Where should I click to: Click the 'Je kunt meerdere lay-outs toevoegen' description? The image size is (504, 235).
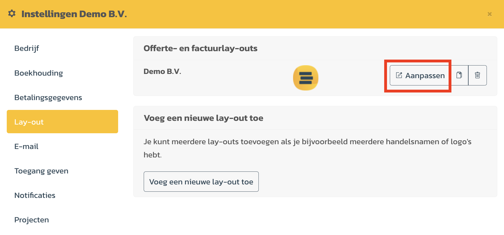(307, 148)
